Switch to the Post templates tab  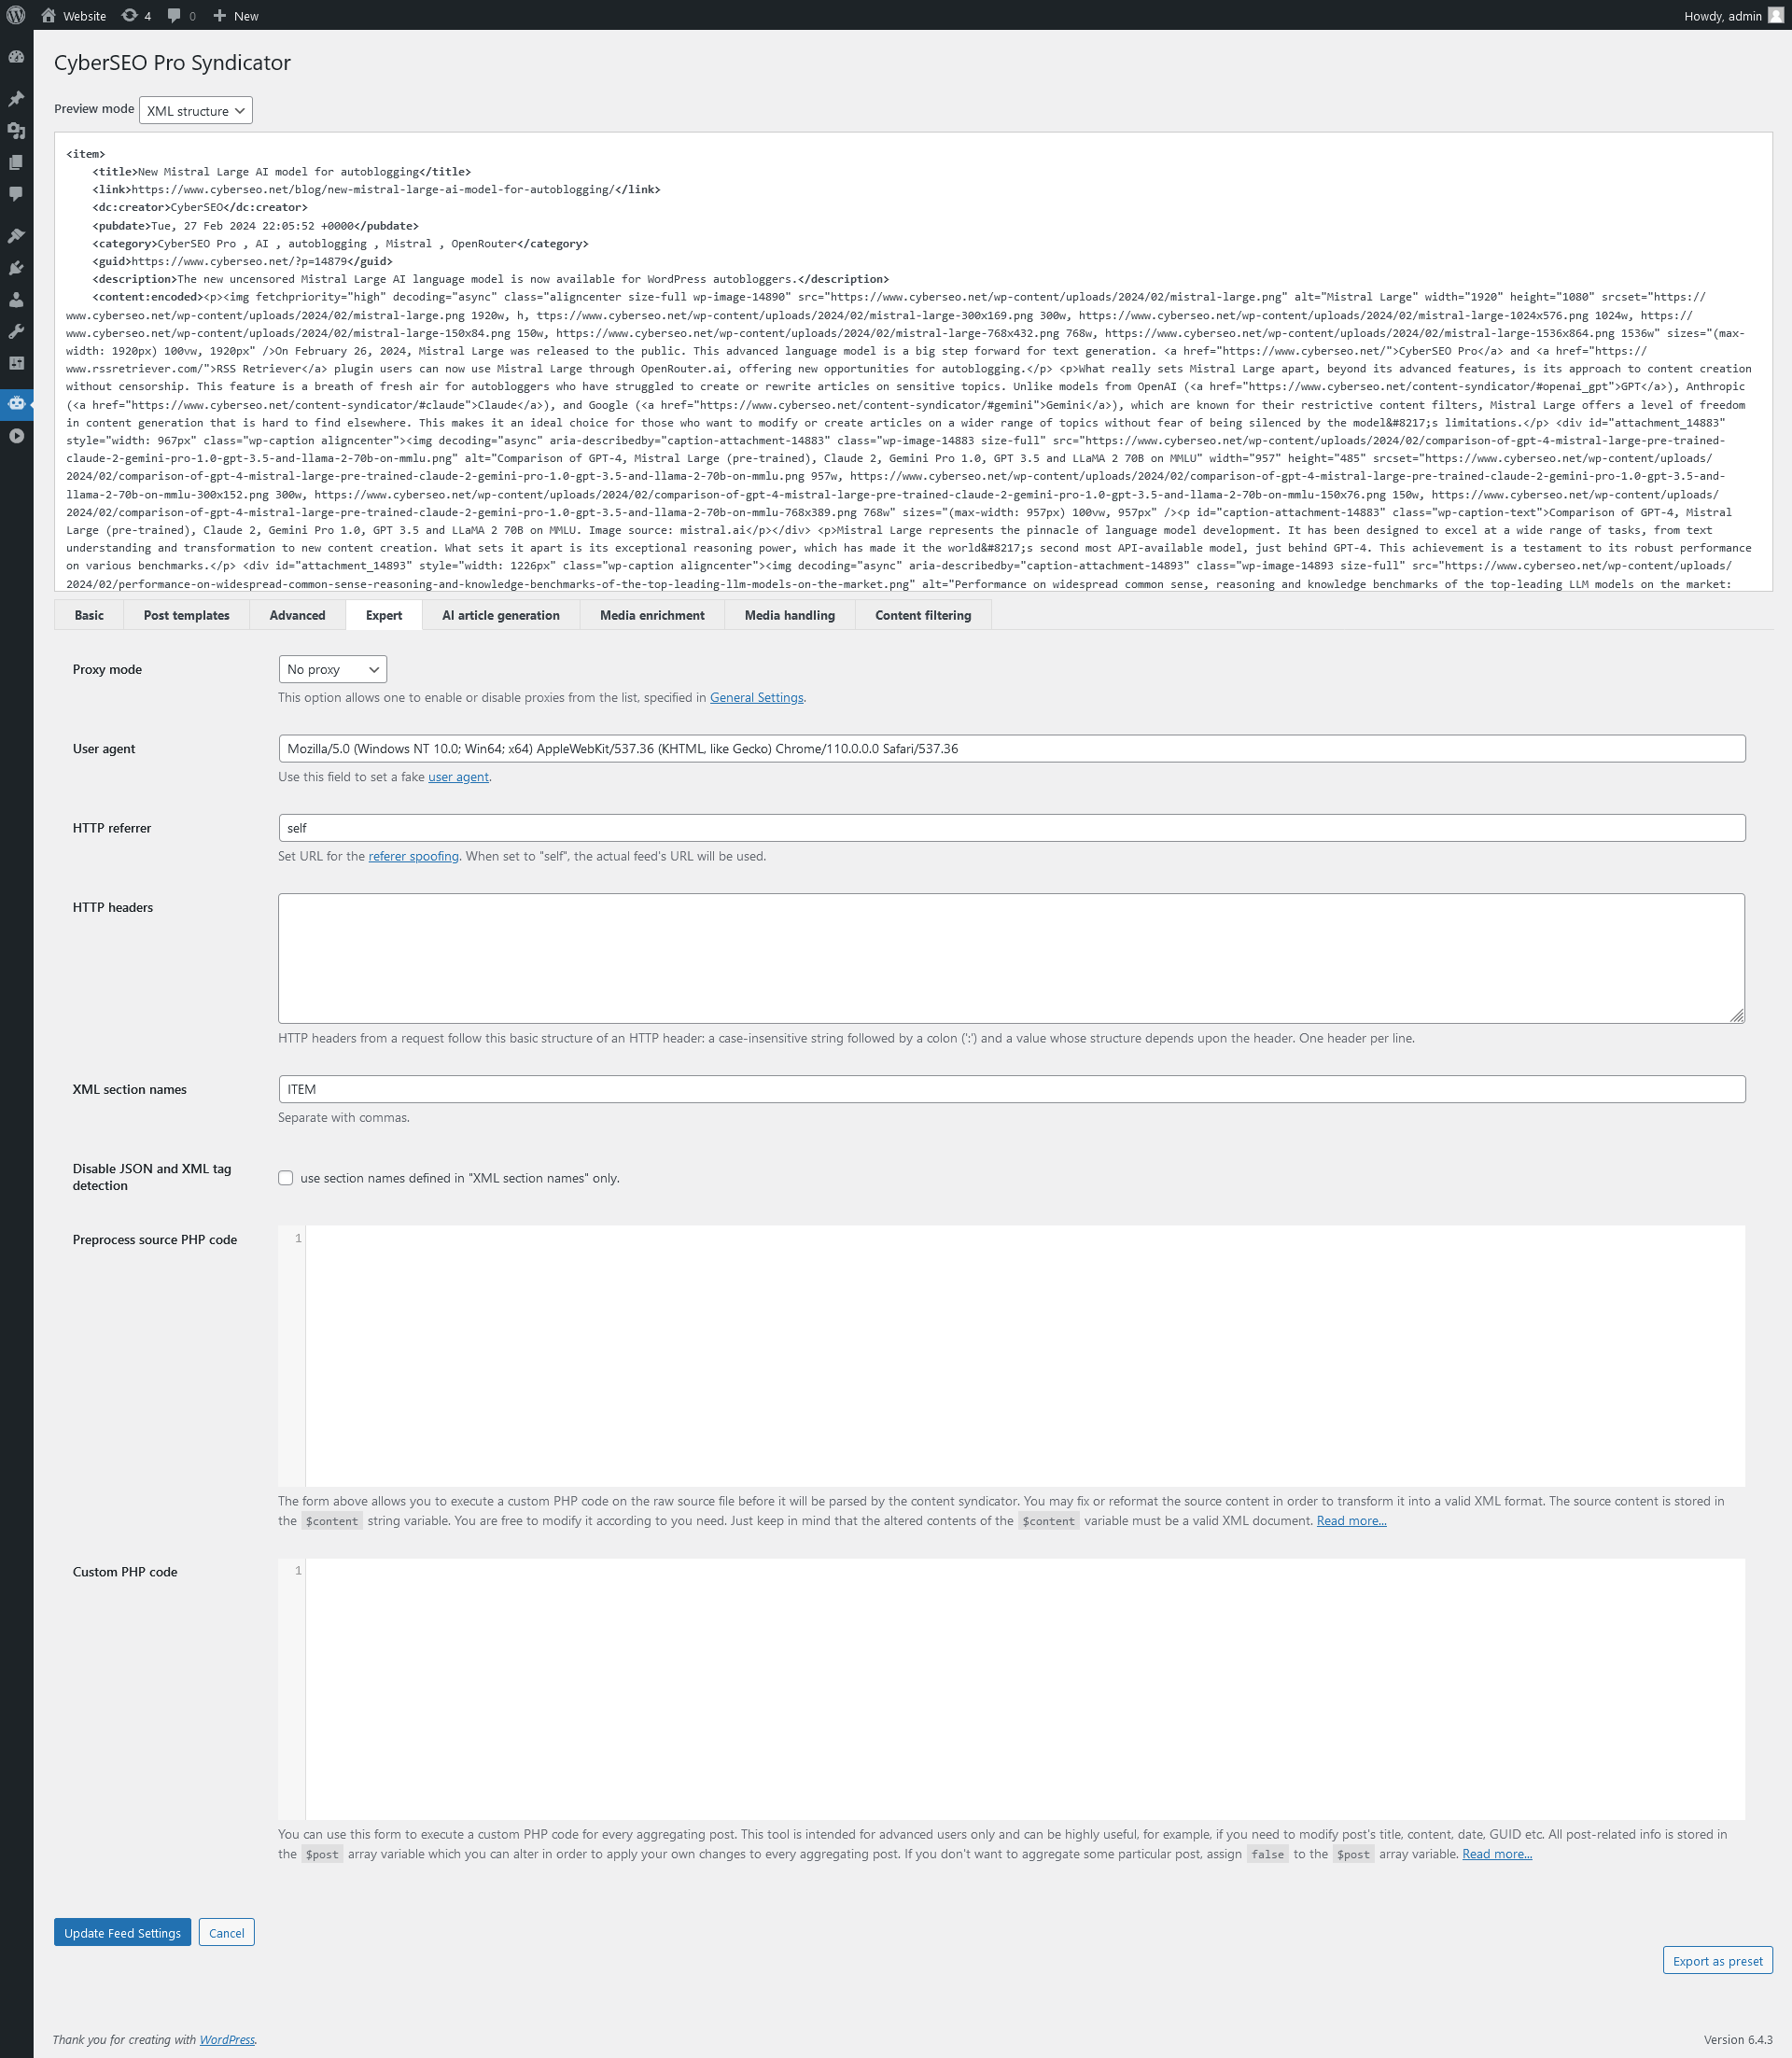187,615
